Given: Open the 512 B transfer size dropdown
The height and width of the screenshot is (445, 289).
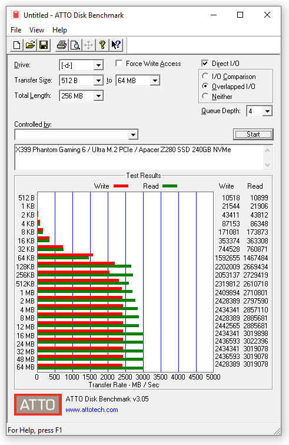Looking at the screenshot, I should click(98, 81).
